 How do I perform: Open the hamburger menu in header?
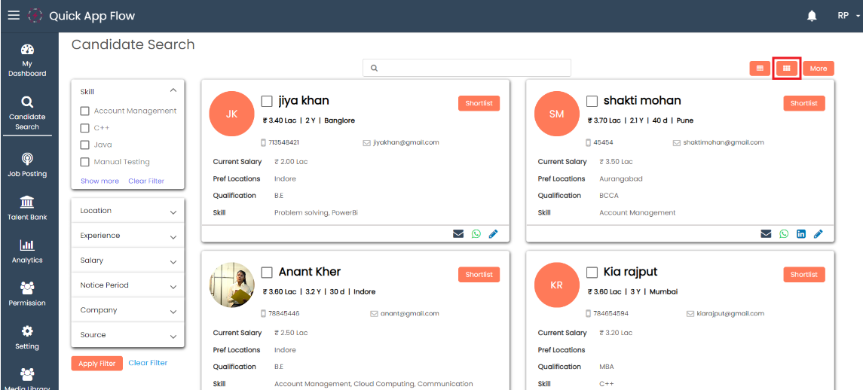[x=14, y=15]
